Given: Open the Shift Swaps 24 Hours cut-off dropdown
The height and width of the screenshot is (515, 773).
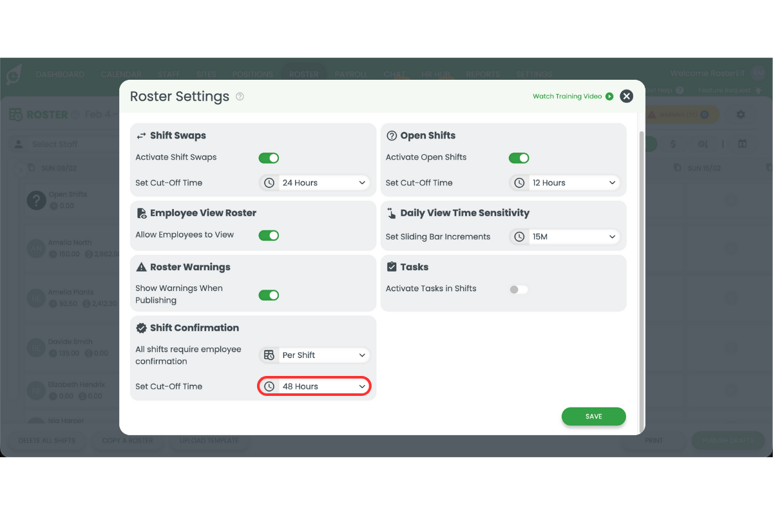Looking at the screenshot, I should tap(314, 182).
